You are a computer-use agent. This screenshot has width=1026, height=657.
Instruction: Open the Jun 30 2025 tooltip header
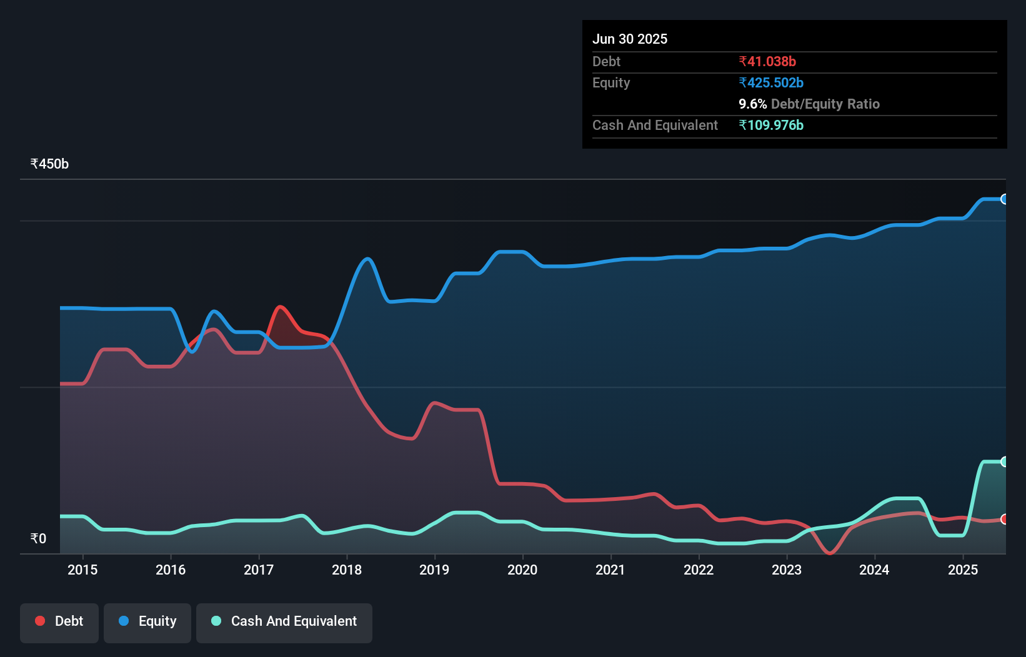[630, 39]
